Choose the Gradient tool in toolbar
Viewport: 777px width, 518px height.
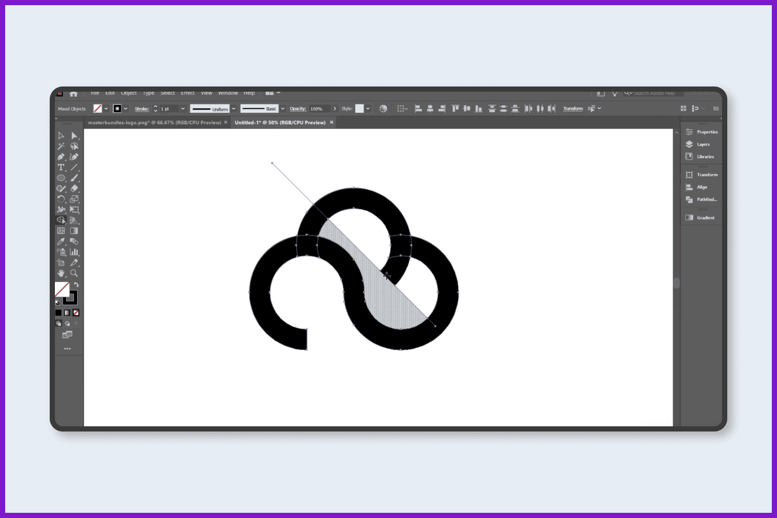point(75,231)
